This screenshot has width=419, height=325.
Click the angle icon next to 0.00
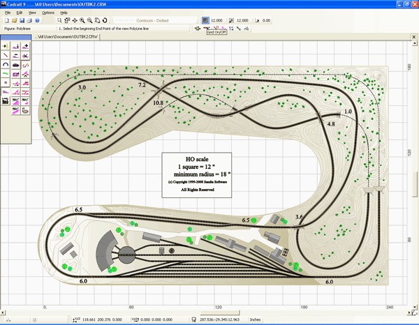257,20
